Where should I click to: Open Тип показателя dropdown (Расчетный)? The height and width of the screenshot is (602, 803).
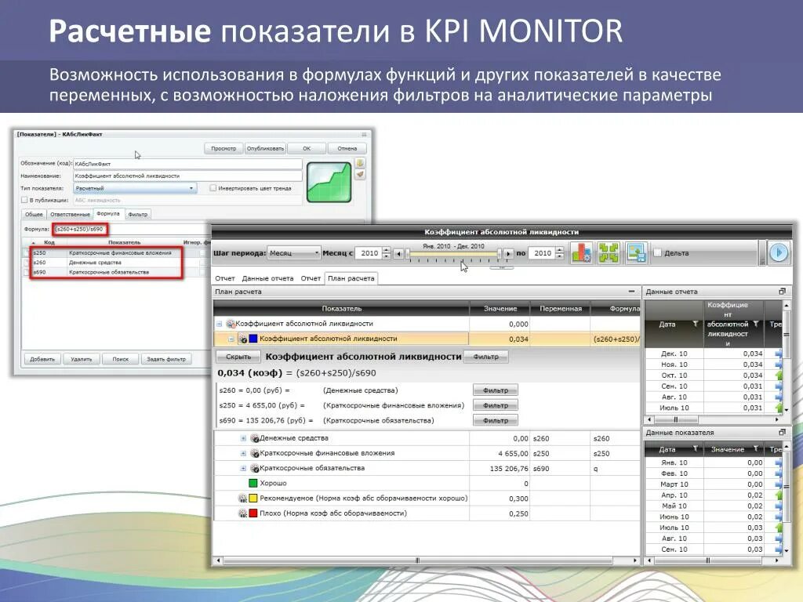tap(135, 188)
